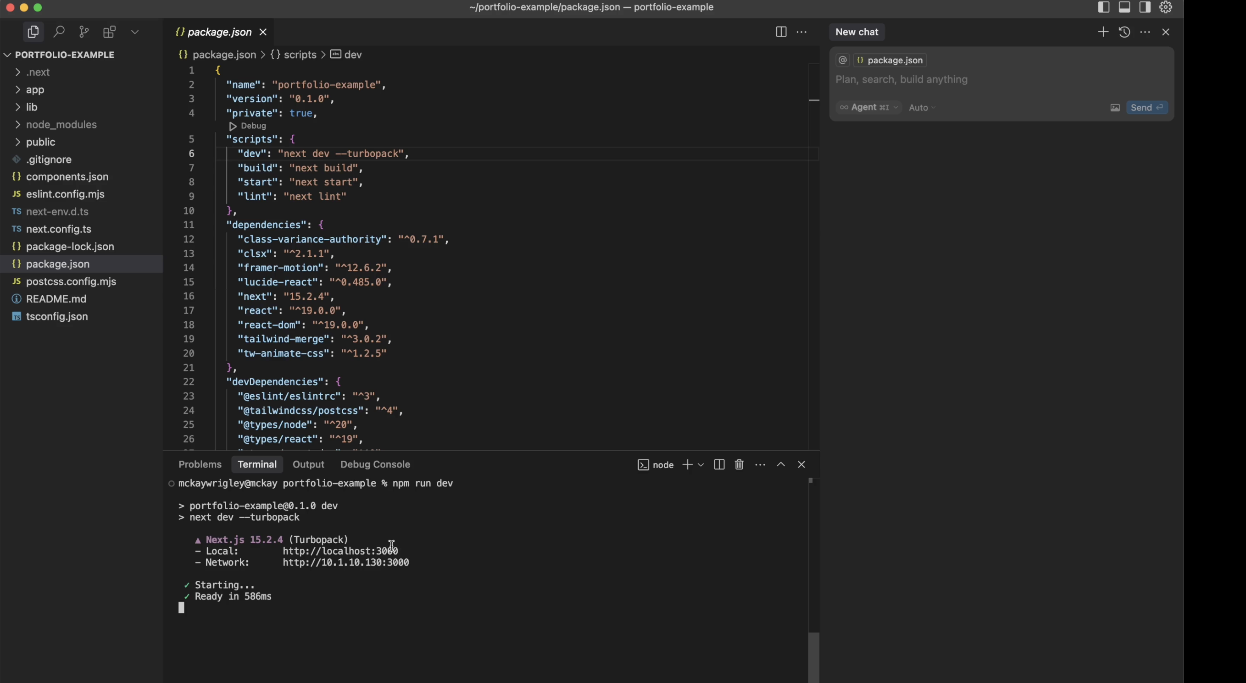Expand the app folder
The width and height of the screenshot is (1246, 683).
81,89
